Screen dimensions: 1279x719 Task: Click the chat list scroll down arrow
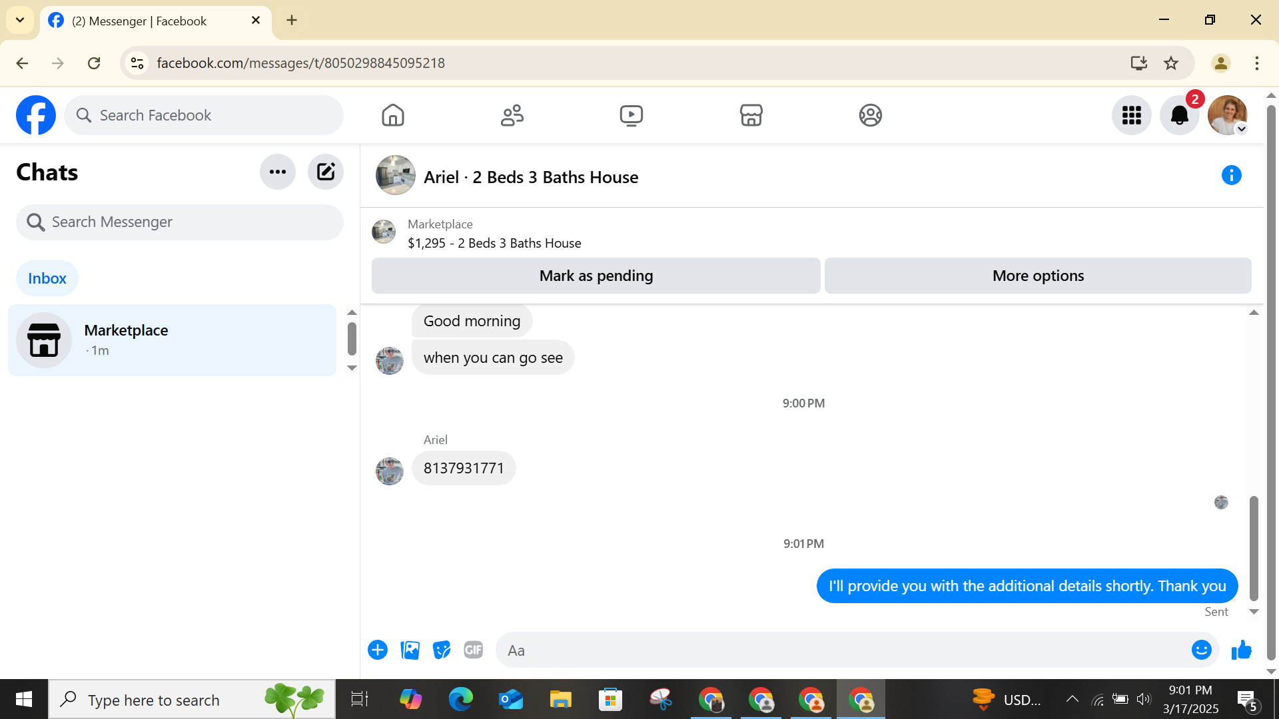click(352, 368)
